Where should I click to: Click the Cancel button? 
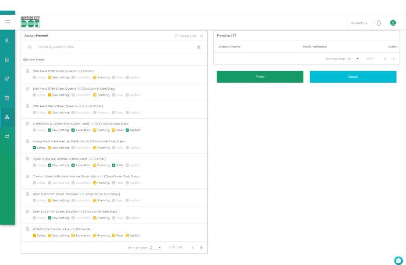(x=353, y=77)
